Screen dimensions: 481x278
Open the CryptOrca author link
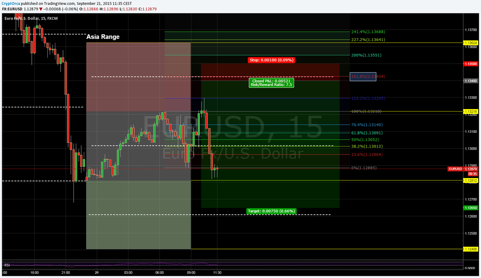(10, 3)
